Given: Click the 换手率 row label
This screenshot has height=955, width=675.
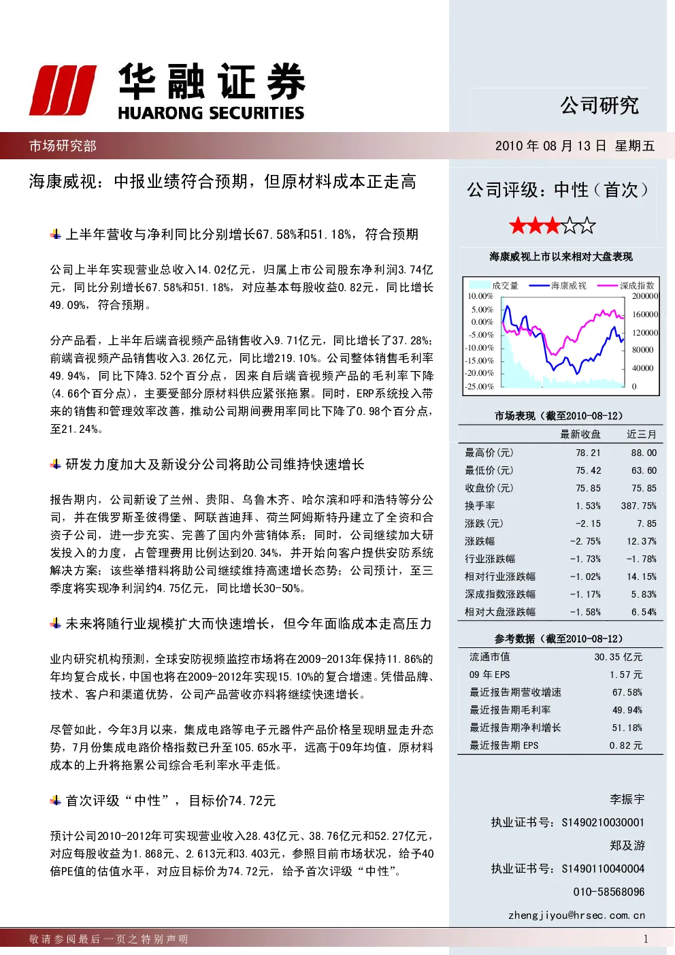Looking at the screenshot, I should pos(480,506).
